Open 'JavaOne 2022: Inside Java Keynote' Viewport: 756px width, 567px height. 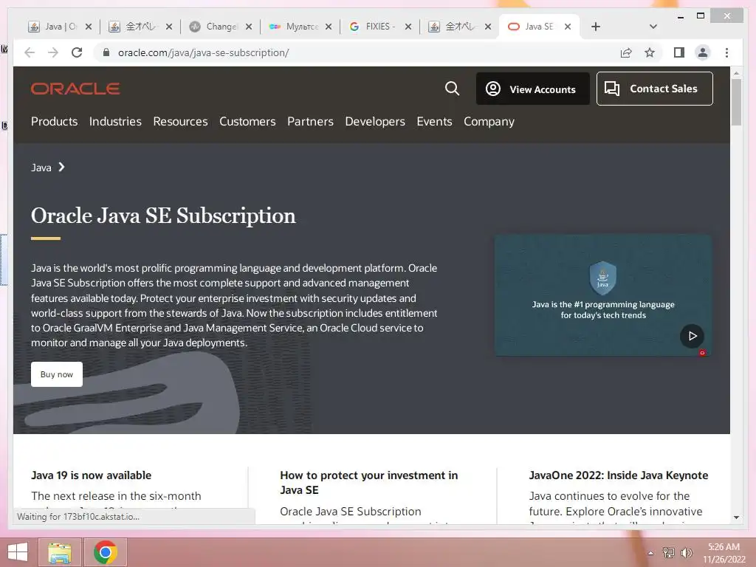pos(618,475)
